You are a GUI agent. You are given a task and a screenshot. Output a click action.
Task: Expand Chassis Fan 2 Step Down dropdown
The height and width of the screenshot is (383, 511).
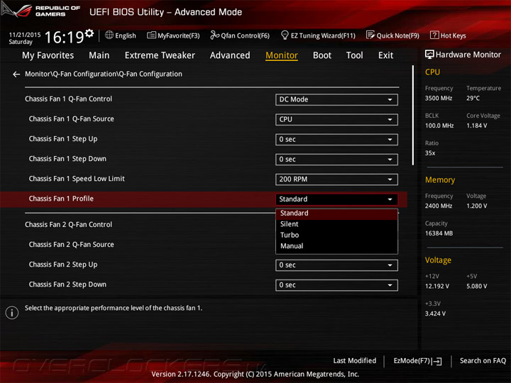pyautogui.click(x=336, y=285)
